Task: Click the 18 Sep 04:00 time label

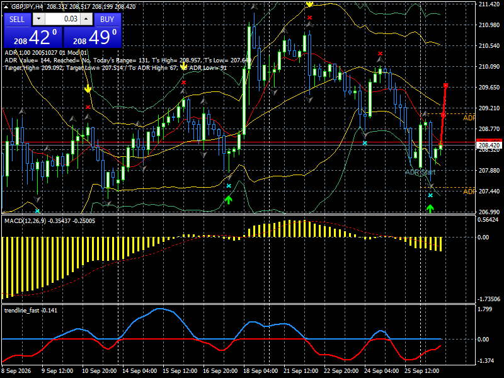Action: (x=260, y=371)
